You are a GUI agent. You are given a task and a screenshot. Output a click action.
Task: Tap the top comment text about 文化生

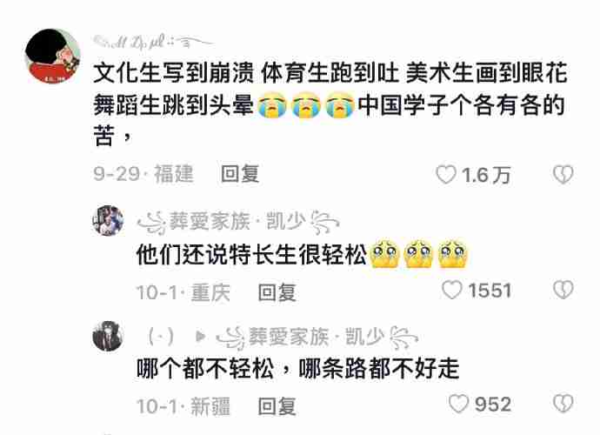pos(330,104)
